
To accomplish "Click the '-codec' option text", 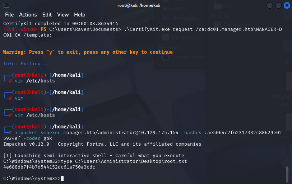I will (x=32, y=138).
